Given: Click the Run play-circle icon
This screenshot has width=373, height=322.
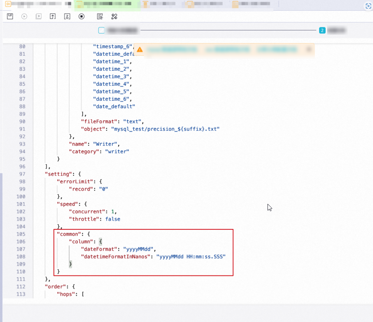Looking at the screenshot, I should pyautogui.click(x=24, y=17).
